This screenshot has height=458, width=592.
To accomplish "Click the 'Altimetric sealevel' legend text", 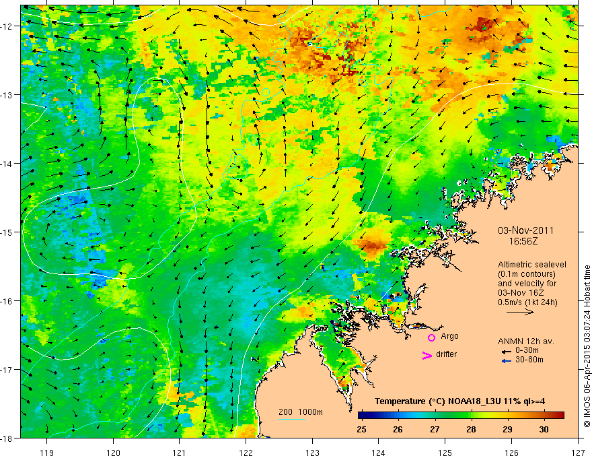I will tap(532, 265).
